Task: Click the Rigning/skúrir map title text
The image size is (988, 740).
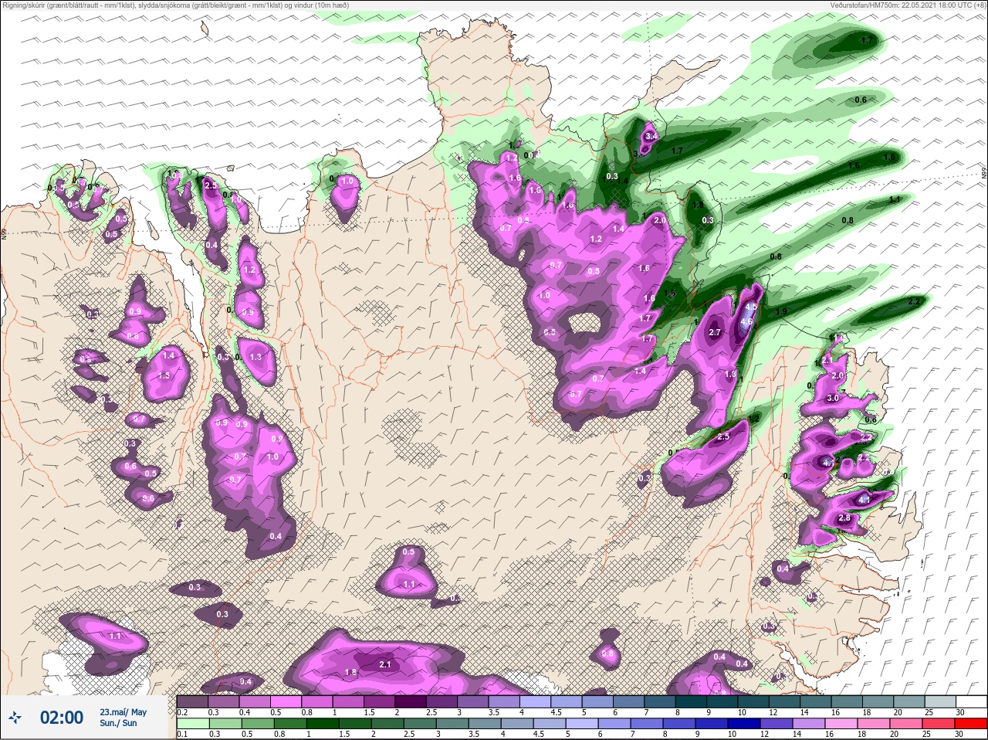Action: [x=175, y=5]
